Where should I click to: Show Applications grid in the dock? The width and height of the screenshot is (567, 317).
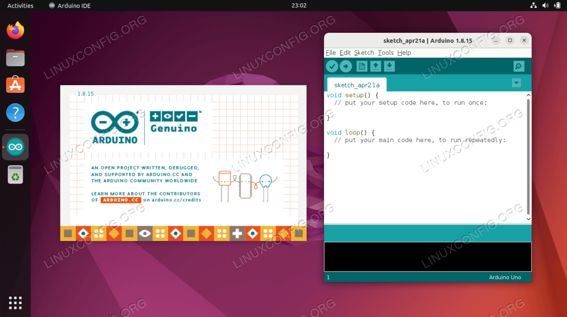tap(15, 302)
